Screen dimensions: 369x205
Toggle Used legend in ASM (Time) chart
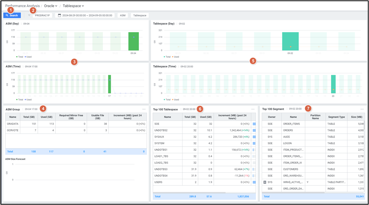point(28,100)
